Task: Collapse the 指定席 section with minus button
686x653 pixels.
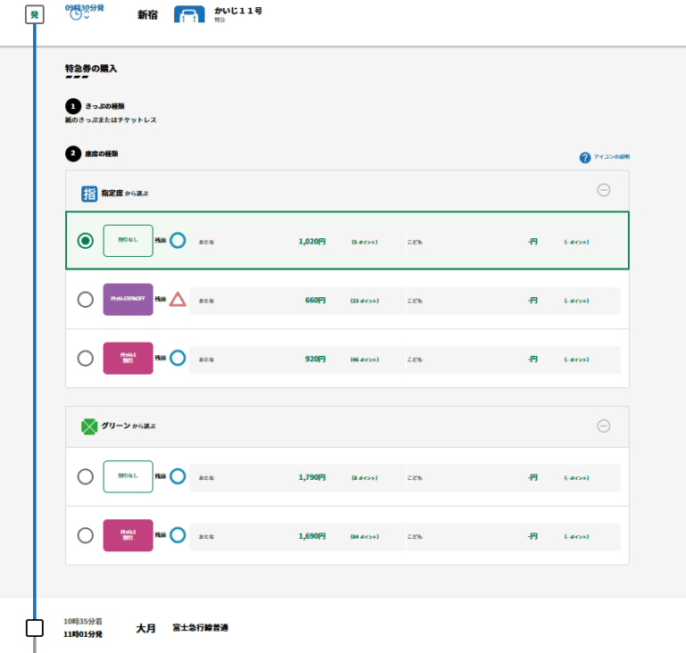Action: (604, 190)
